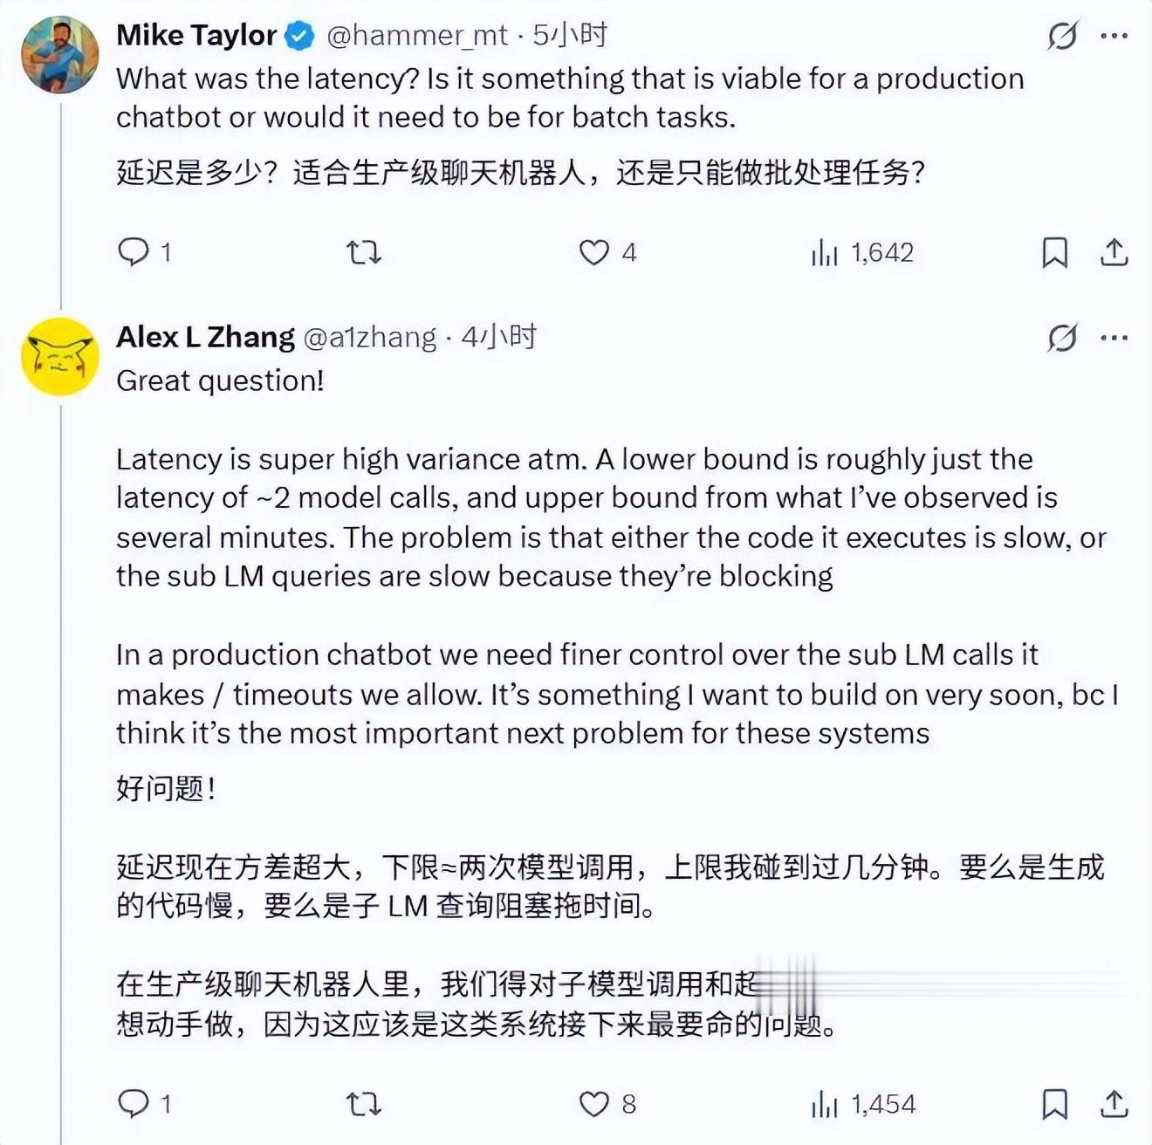View analytics for Mike Taylor's tweet
The image size is (1152, 1145).
[x=825, y=252]
